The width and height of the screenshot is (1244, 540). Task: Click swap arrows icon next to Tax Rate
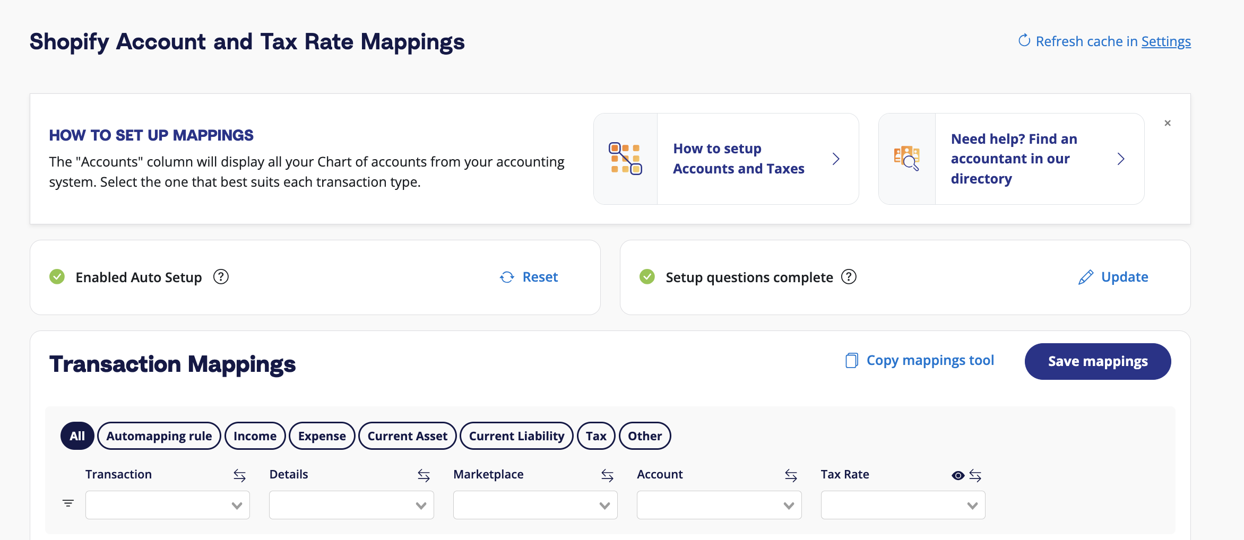[975, 475]
